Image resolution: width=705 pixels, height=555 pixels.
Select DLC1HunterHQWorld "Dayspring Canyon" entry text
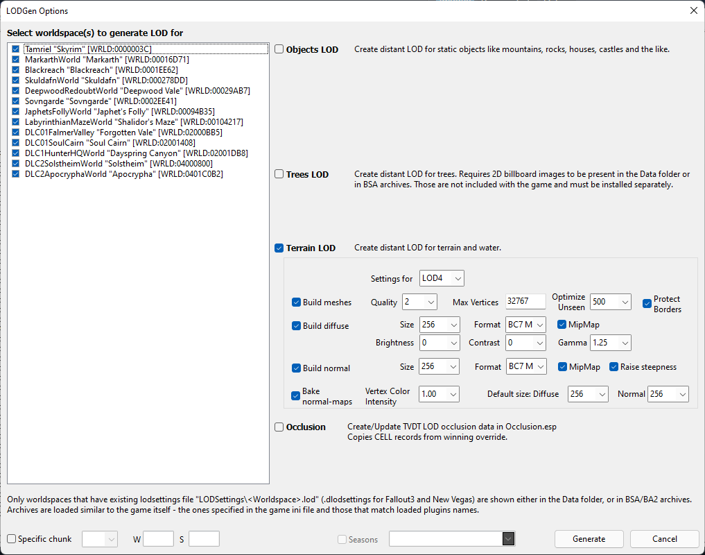[x=137, y=153]
